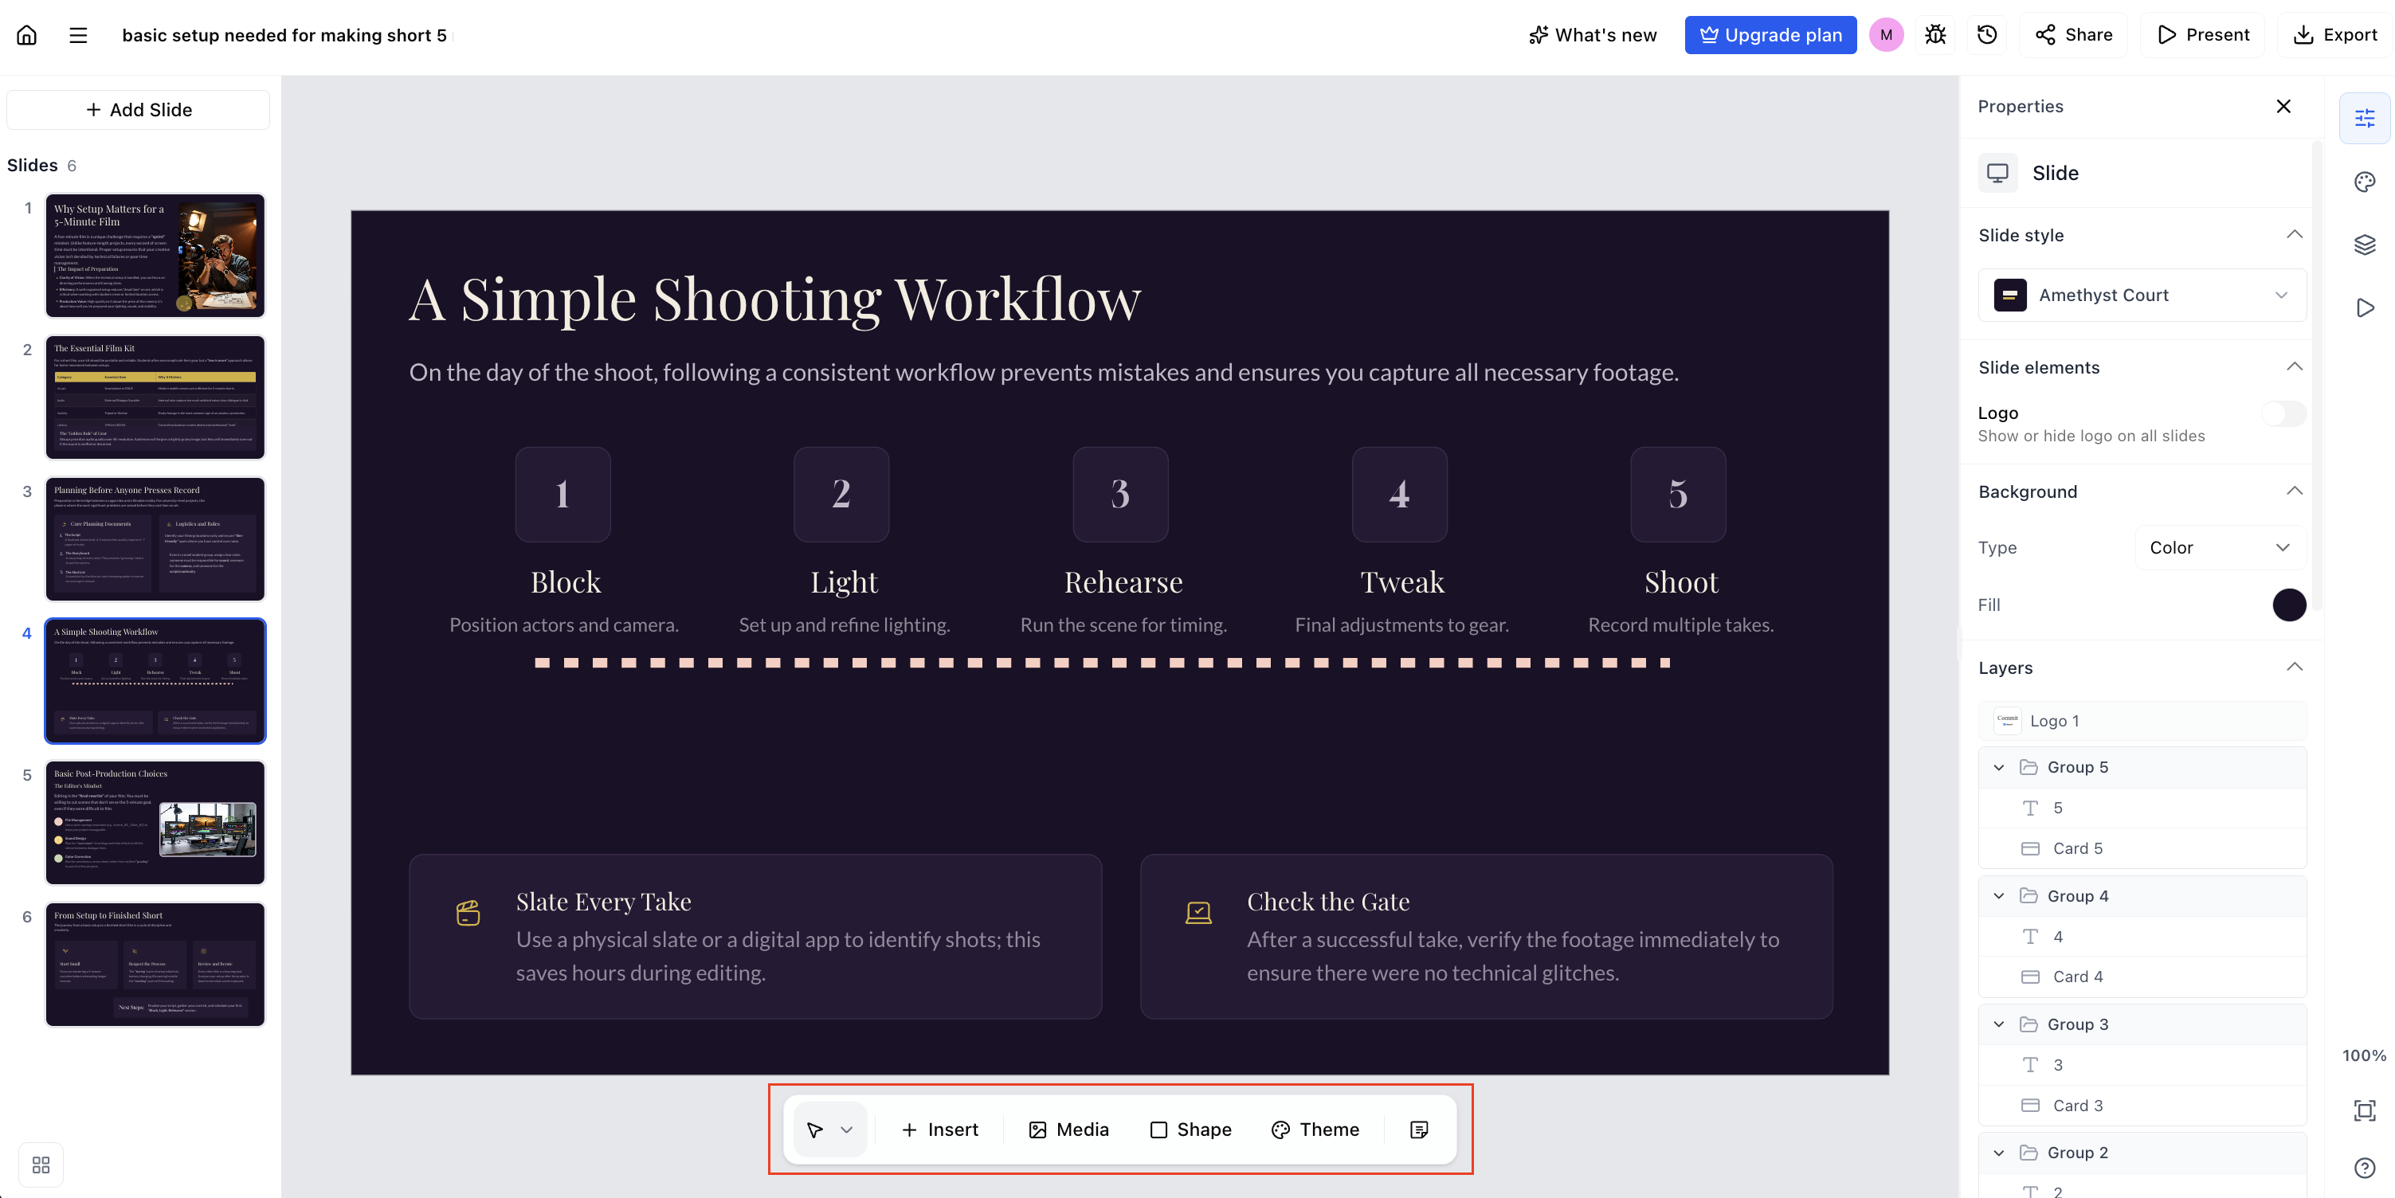This screenshot has width=2395, height=1198.
Task: Open slide 6 thumbnail From Setup to Finished
Action: (155, 965)
